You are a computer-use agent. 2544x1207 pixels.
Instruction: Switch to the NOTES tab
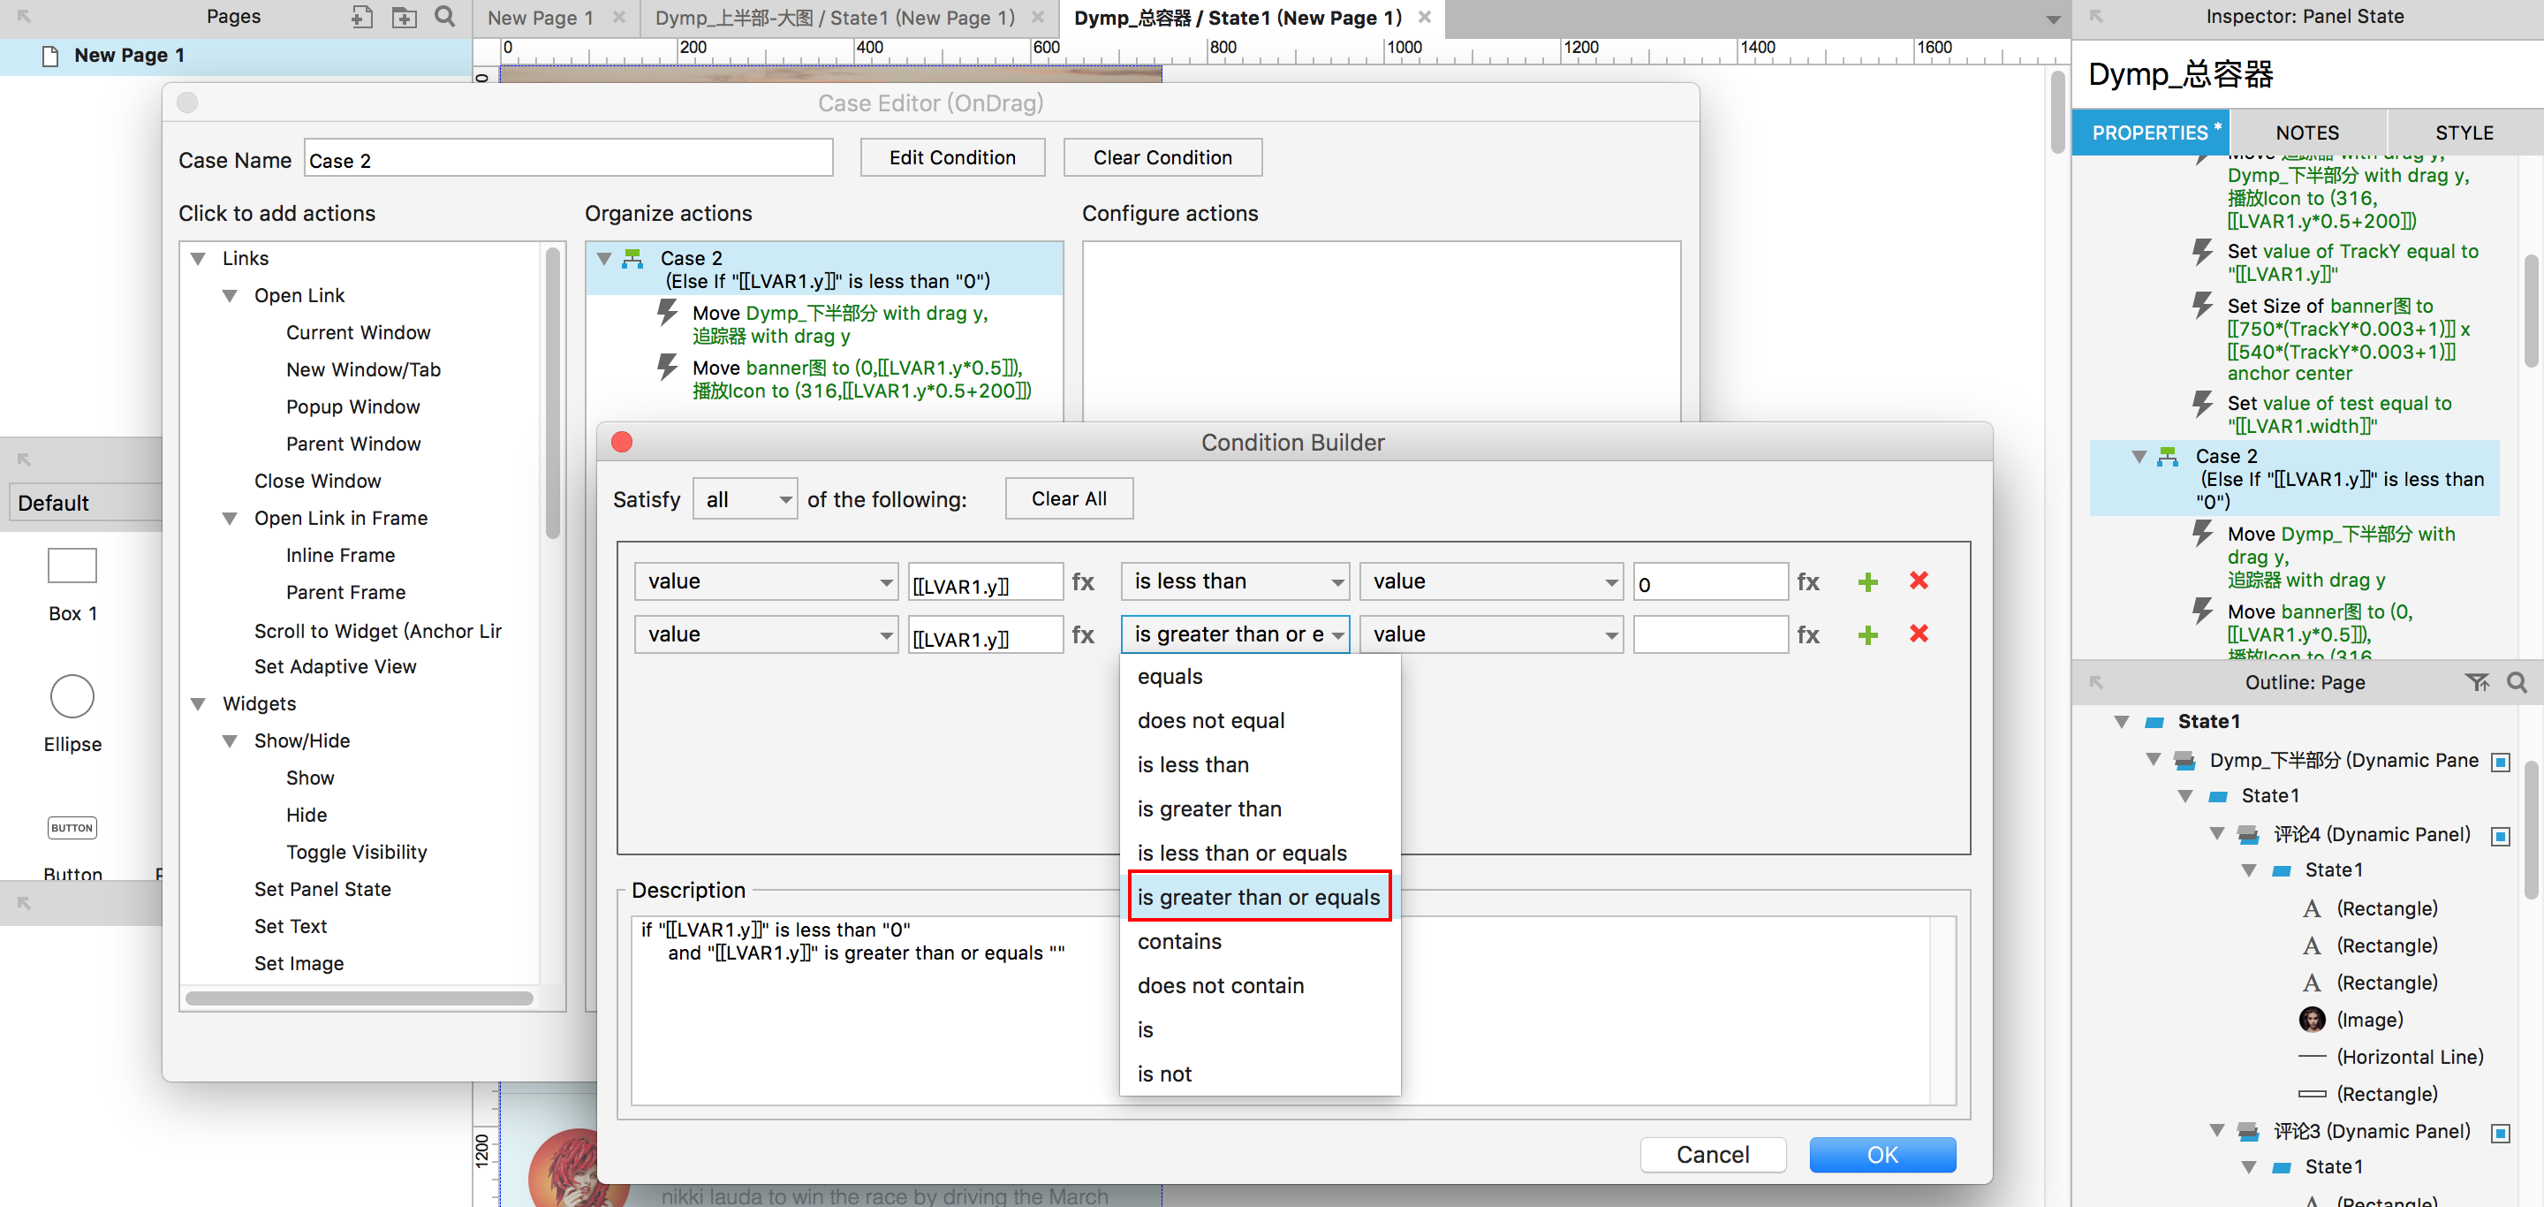click(2306, 133)
